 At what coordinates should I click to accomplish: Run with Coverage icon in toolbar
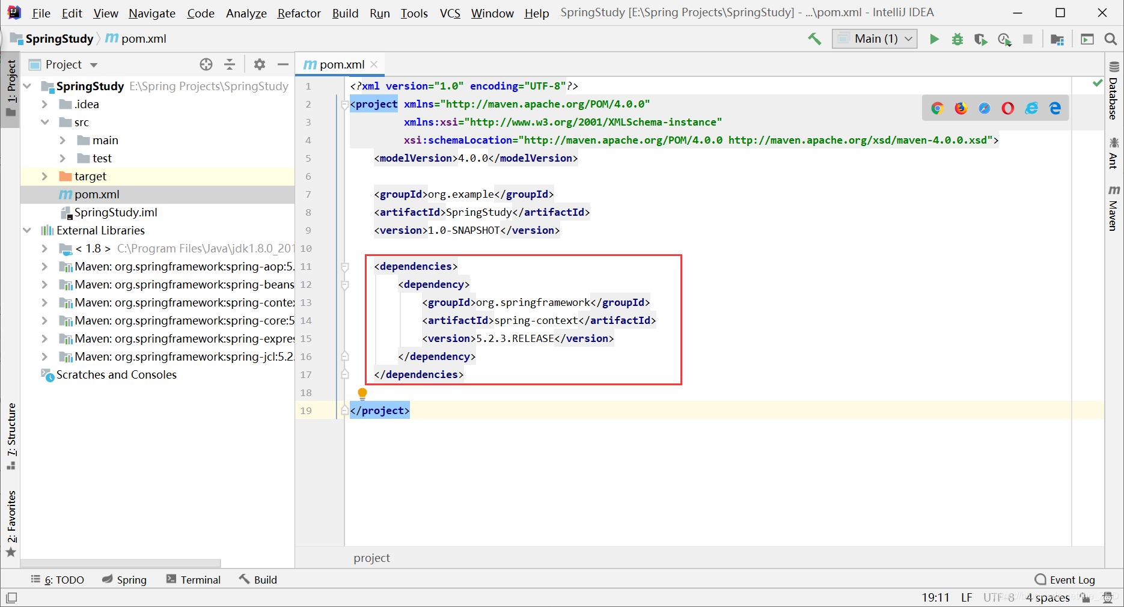click(x=981, y=39)
